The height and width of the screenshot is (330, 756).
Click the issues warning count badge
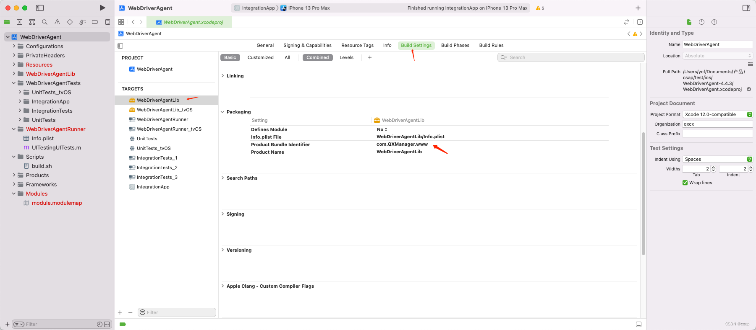pyautogui.click(x=540, y=8)
